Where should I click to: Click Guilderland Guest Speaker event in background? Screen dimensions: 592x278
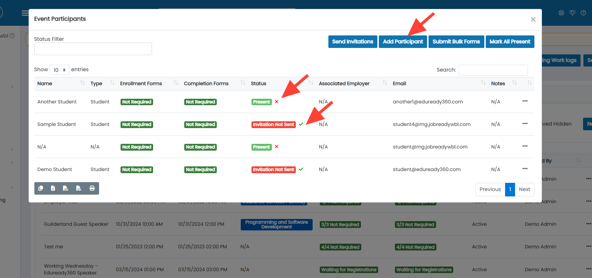pos(76,224)
